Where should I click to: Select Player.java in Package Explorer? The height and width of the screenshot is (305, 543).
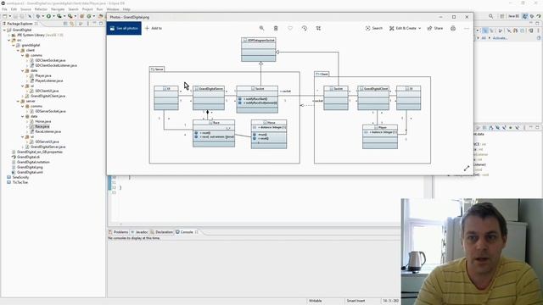pyautogui.click(x=43, y=75)
